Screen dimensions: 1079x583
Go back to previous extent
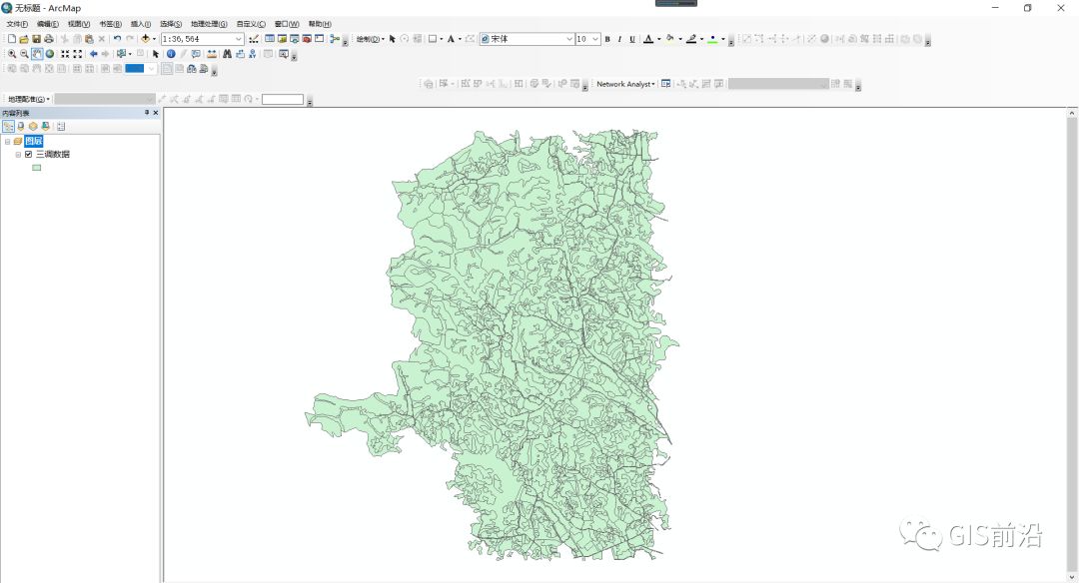(x=94, y=54)
